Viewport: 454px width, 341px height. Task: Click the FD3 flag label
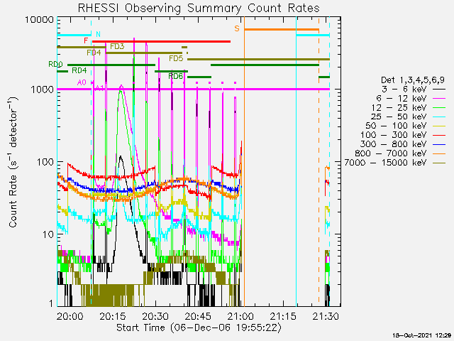click(117, 46)
